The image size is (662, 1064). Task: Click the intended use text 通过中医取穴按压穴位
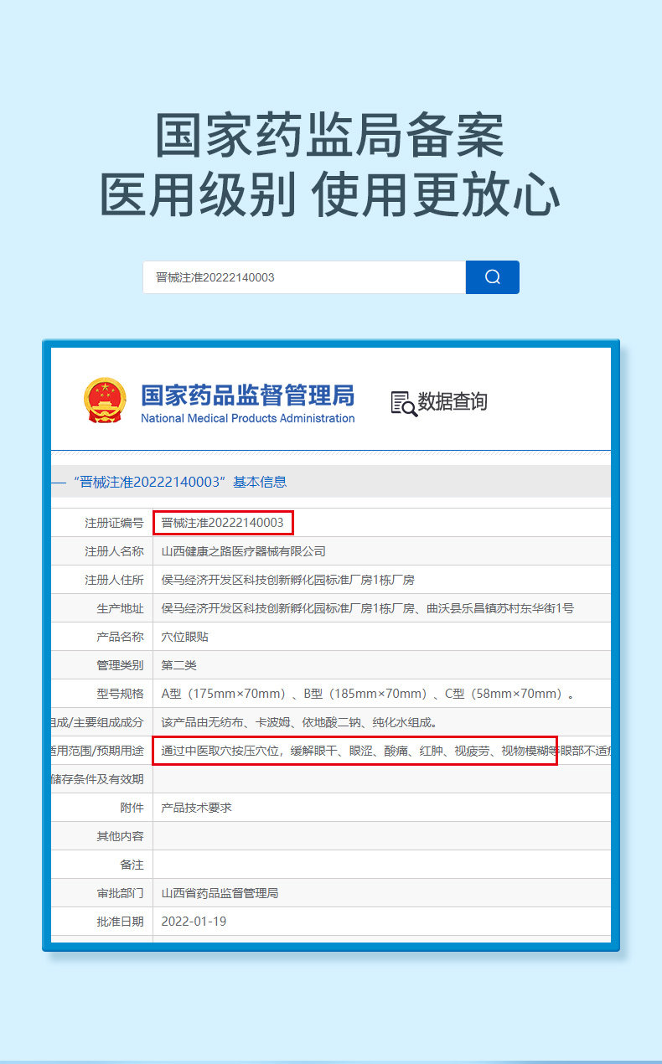(221, 751)
